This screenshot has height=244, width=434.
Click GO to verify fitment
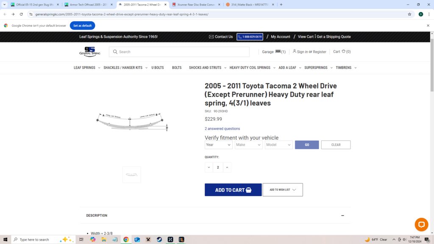click(307, 145)
